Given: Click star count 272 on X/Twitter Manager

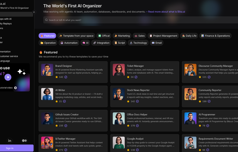Looking at the screenshot, I should coord(61,150).
